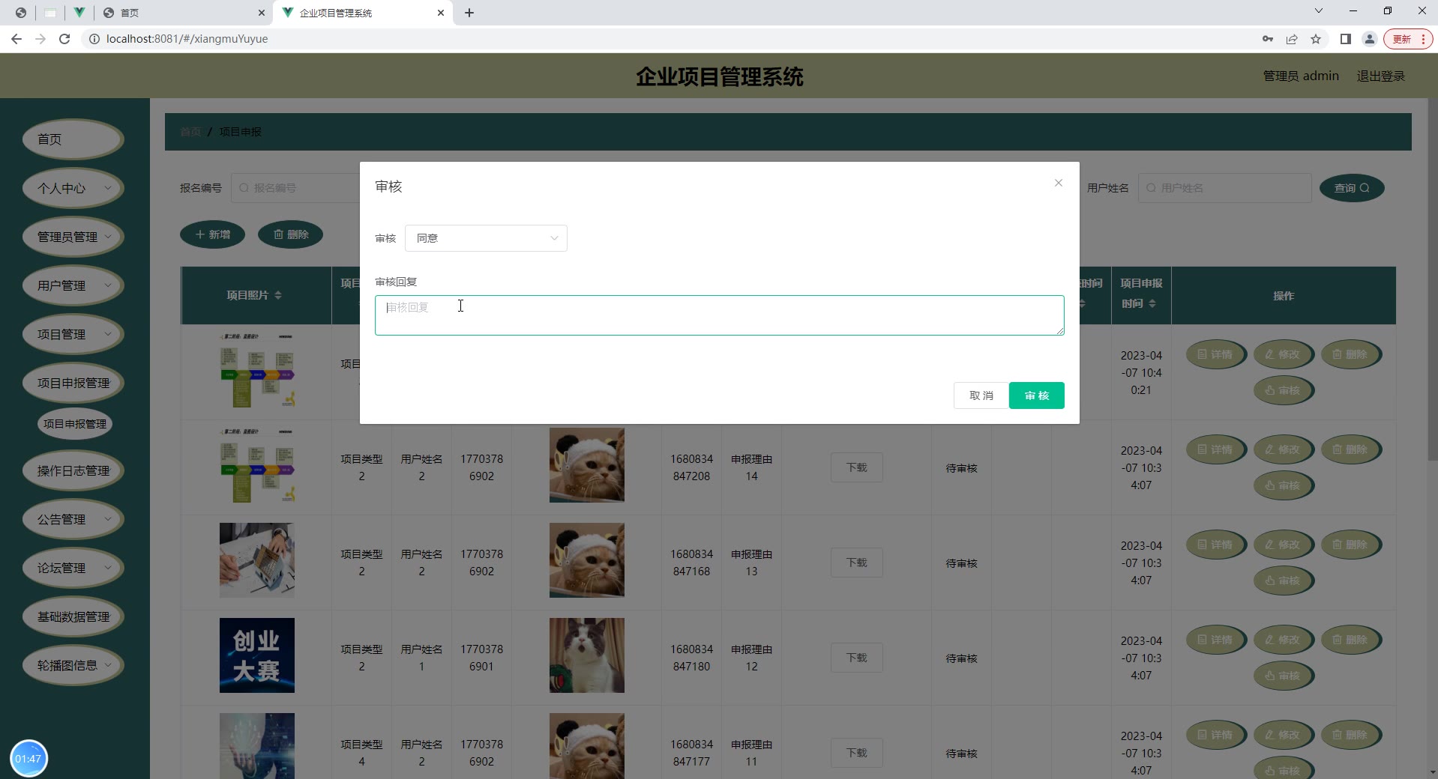Click 修改 for the 10:40:21 row

pos(1284,354)
